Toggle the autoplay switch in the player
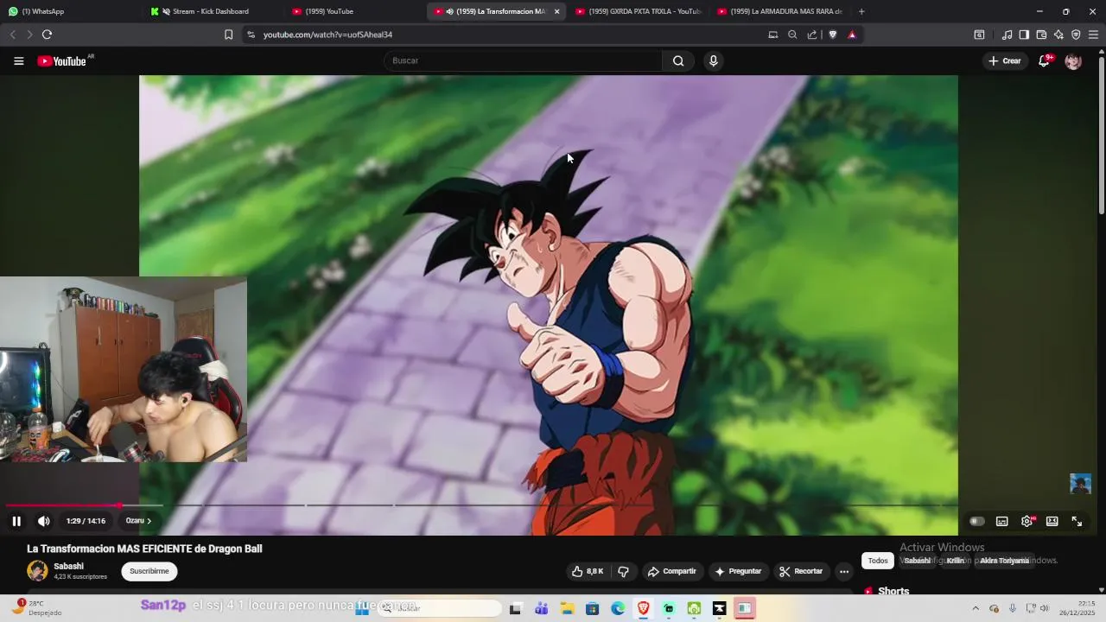Image resolution: width=1106 pixels, height=622 pixels. coord(976,521)
